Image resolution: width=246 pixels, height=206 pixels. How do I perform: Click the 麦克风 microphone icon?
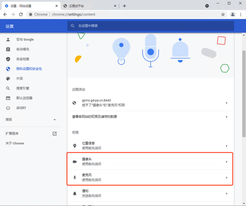(x=75, y=178)
